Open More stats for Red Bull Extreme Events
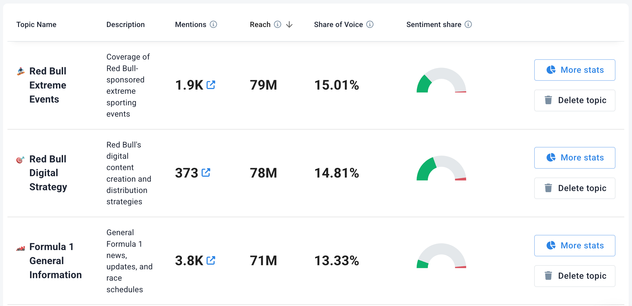 (x=575, y=70)
